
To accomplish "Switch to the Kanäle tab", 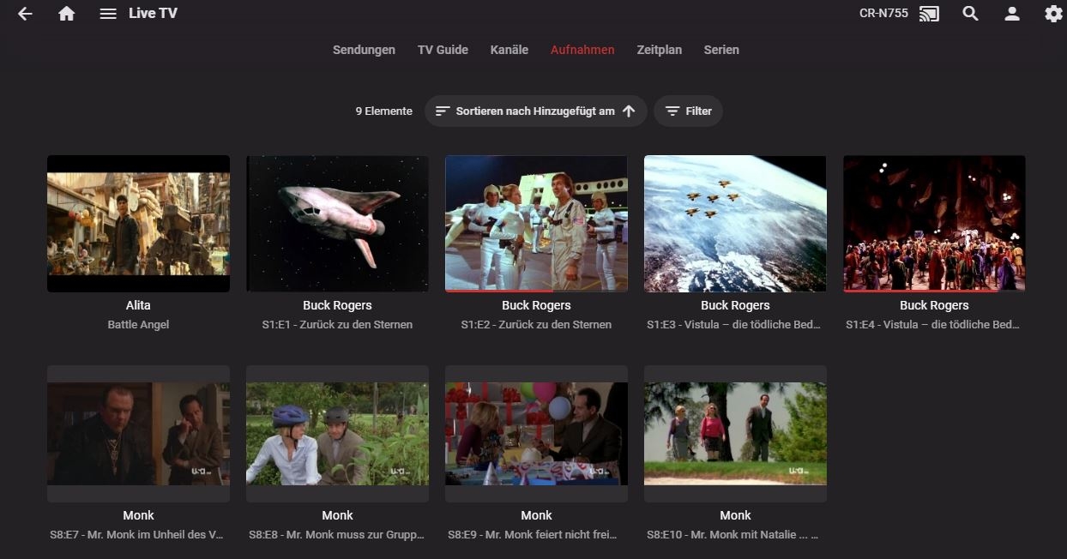I will tap(509, 50).
